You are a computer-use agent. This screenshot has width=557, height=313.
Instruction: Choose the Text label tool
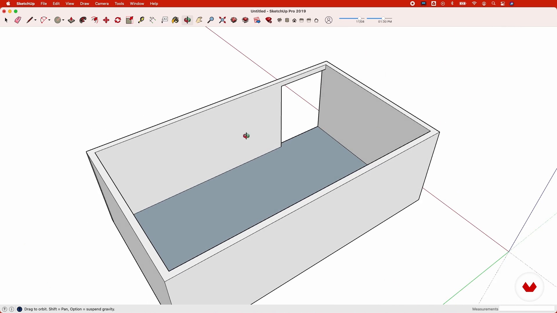pyautogui.click(x=164, y=20)
